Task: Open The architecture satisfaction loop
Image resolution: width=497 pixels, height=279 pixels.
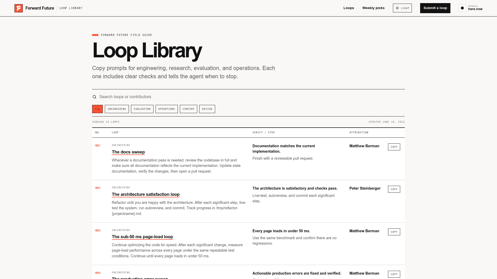Action: [145, 195]
